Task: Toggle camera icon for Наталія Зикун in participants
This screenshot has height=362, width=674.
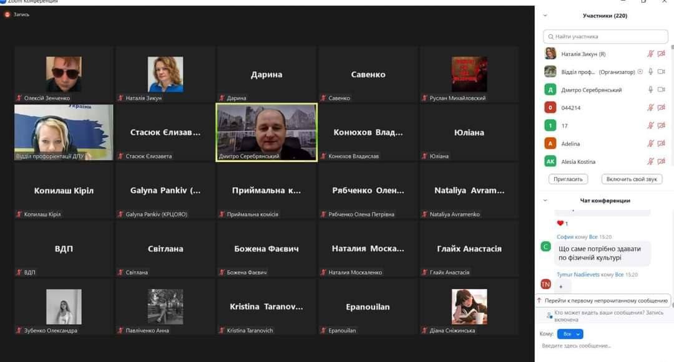Action: pyautogui.click(x=661, y=54)
